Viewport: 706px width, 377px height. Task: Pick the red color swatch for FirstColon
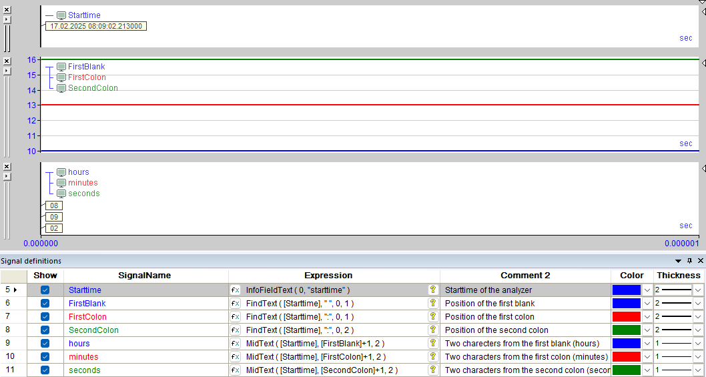pos(627,317)
